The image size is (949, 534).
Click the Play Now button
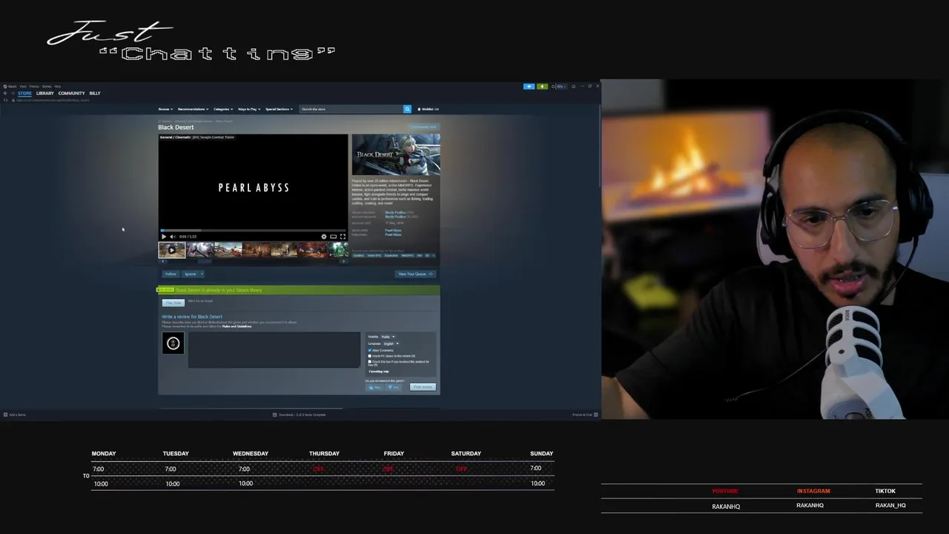pyautogui.click(x=173, y=303)
